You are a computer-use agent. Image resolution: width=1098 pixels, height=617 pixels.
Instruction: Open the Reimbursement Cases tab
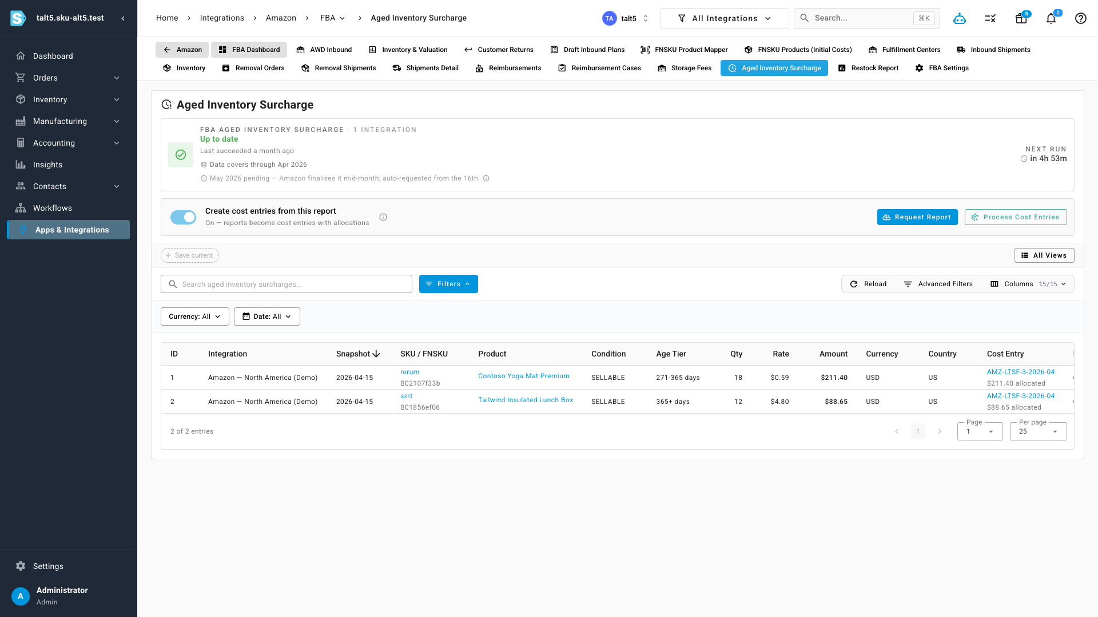[x=600, y=68]
